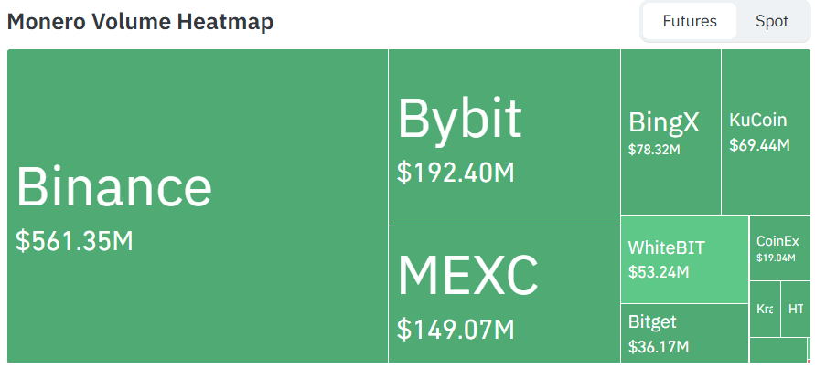Select the Binance heatmap tile
815x368 pixels.
pos(198,205)
